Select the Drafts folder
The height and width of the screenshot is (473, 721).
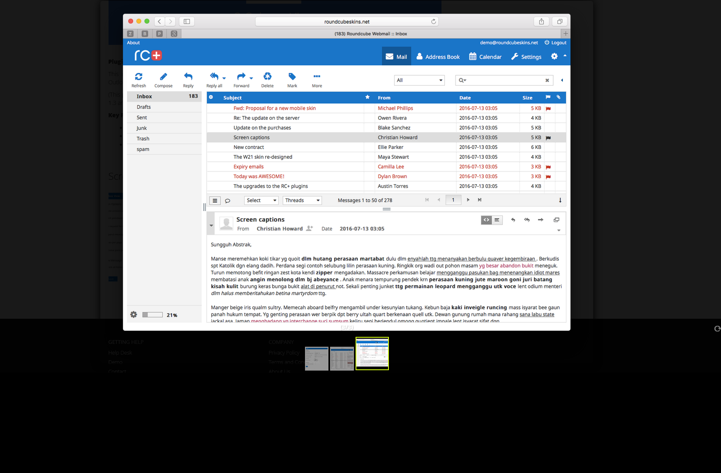coord(164,107)
